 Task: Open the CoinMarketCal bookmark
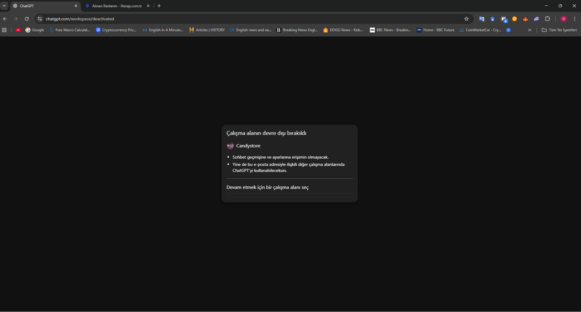point(480,30)
